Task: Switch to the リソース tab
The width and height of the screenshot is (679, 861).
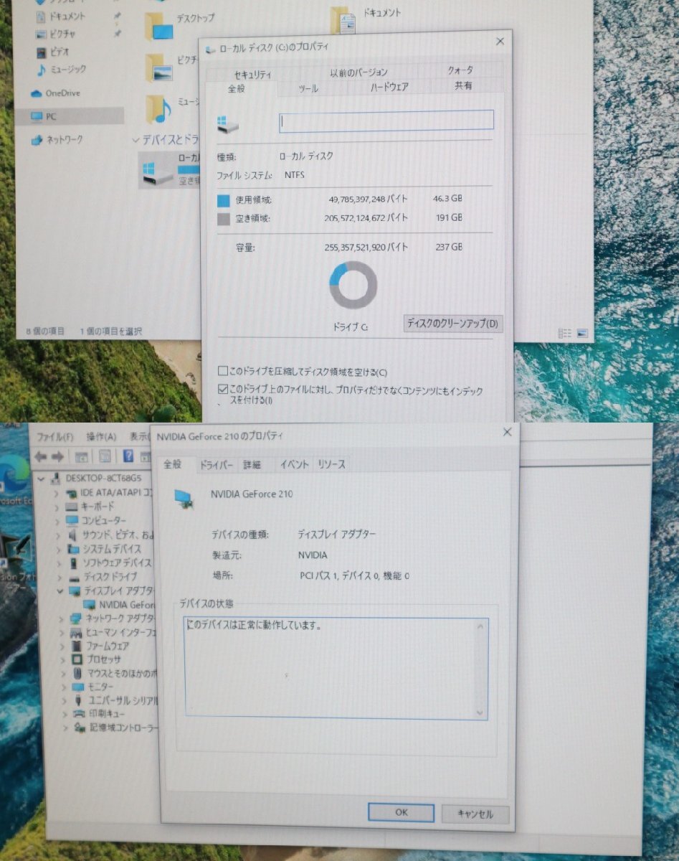Action: tap(332, 465)
